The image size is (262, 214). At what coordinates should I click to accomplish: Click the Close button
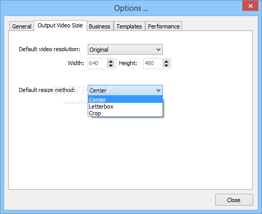click(x=234, y=200)
